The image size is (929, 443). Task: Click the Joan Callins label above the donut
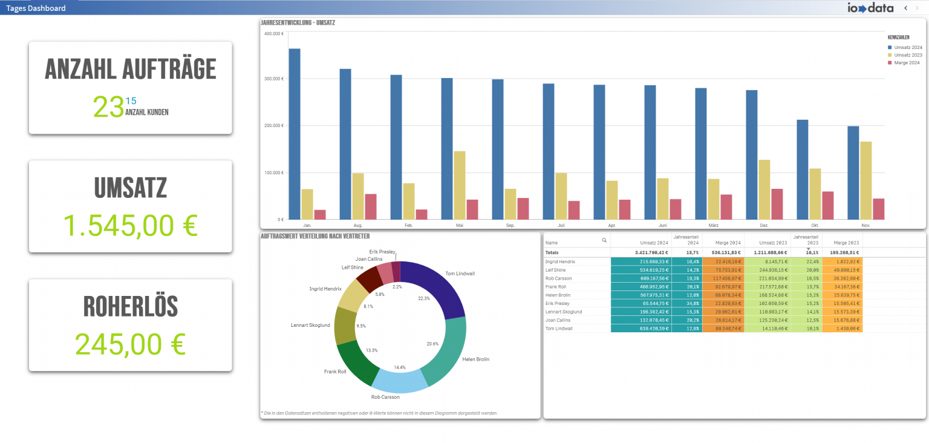coord(369,258)
